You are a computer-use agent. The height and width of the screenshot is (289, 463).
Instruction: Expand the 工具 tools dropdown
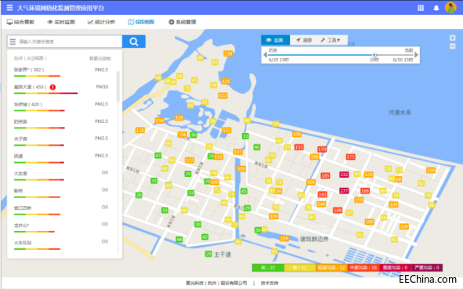click(331, 40)
